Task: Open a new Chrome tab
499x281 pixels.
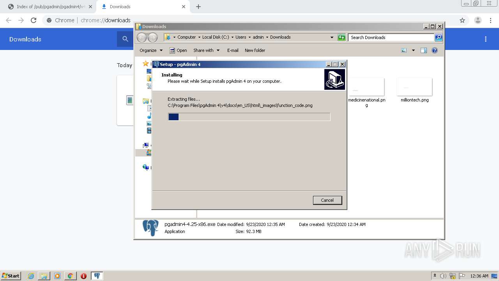Action: 198,7
